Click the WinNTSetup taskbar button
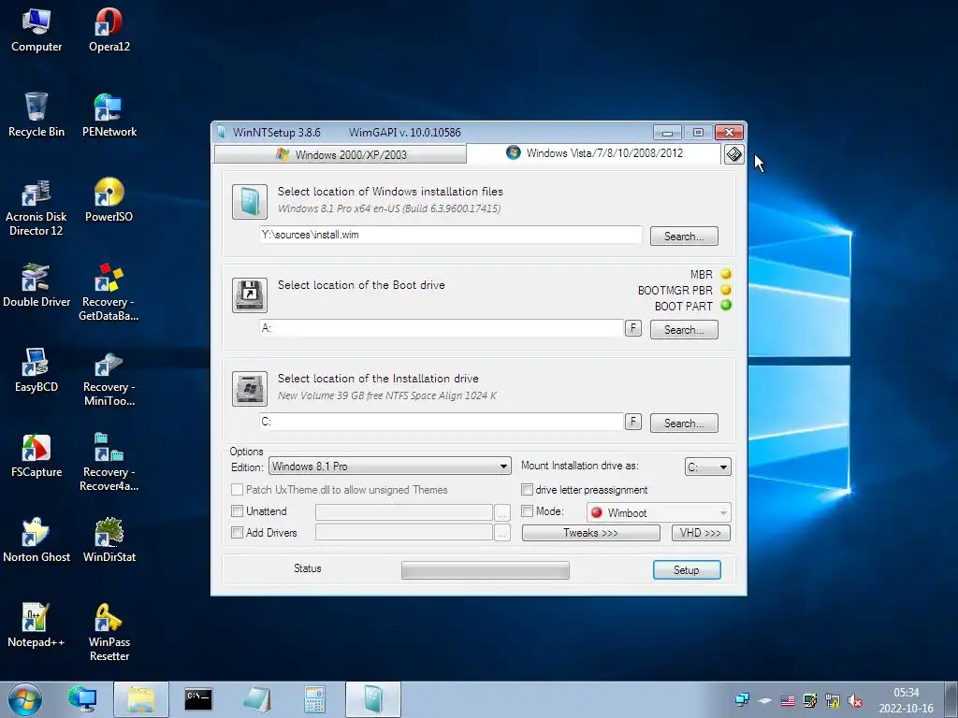This screenshot has height=718, width=958. click(373, 699)
